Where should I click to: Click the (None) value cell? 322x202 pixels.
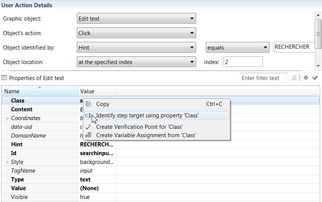coord(97,188)
